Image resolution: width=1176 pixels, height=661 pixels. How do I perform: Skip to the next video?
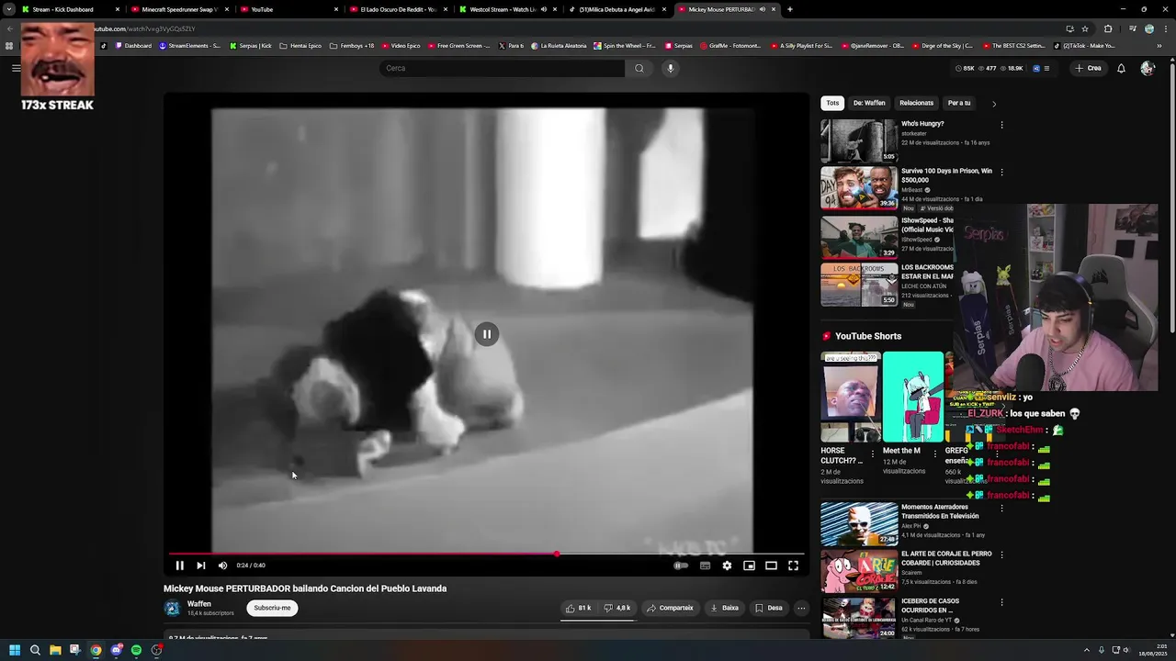201,566
